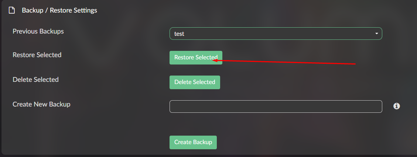Restore the selected backup using the green button
This screenshot has width=417, height=157.
(196, 57)
